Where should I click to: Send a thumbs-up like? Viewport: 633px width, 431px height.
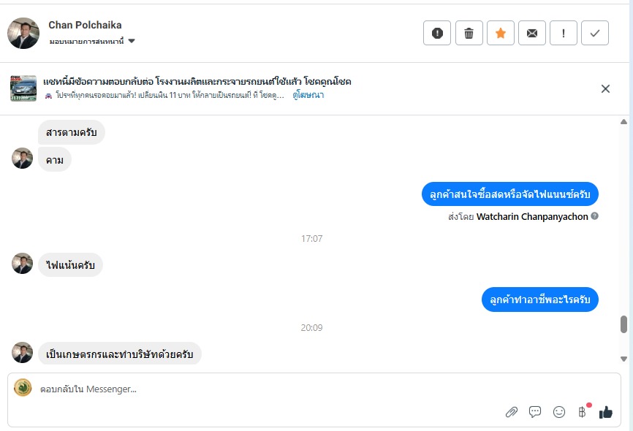pos(606,412)
